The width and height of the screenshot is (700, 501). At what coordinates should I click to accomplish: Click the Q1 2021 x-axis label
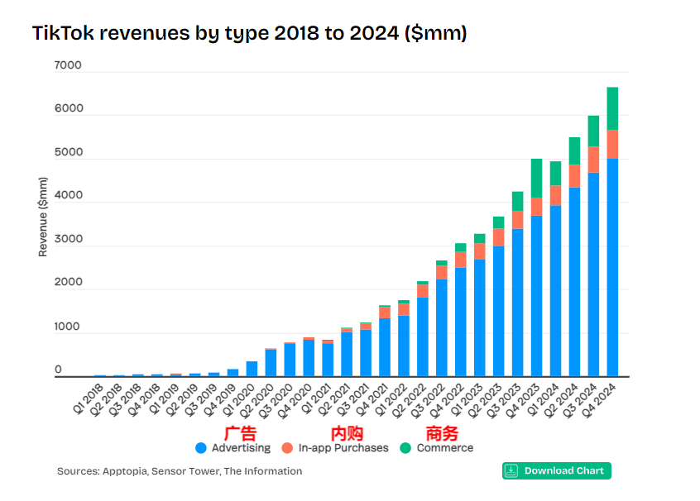[x=315, y=398]
